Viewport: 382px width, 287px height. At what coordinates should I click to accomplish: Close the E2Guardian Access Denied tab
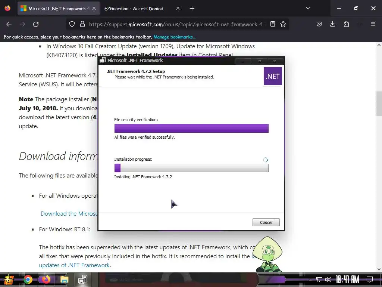[x=178, y=8]
